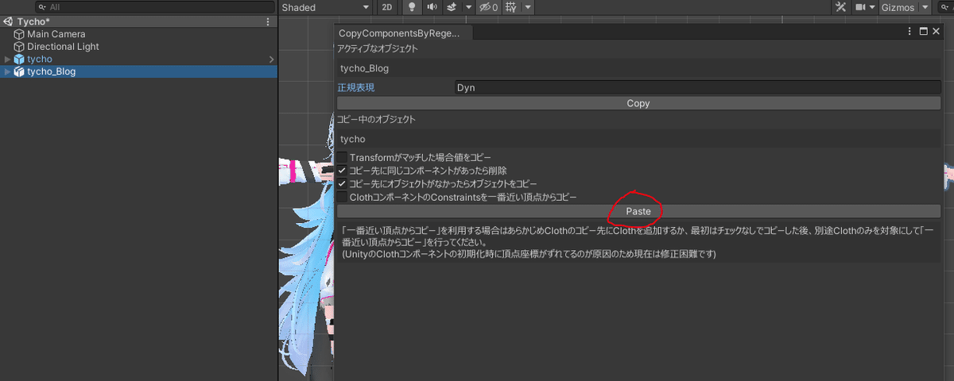954x381 pixels.
Task: Toggle 2D view mode button
Action: pyautogui.click(x=387, y=7)
